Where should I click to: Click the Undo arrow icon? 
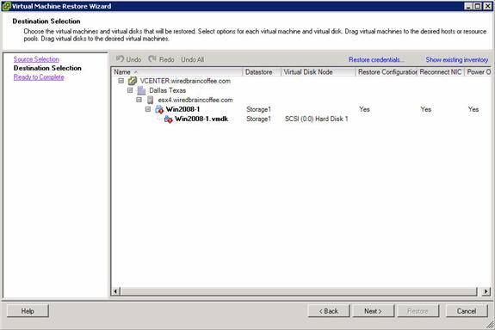coord(120,59)
